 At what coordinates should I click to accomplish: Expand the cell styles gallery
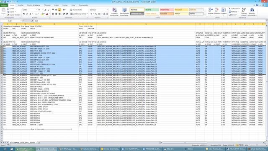pos(205,15)
